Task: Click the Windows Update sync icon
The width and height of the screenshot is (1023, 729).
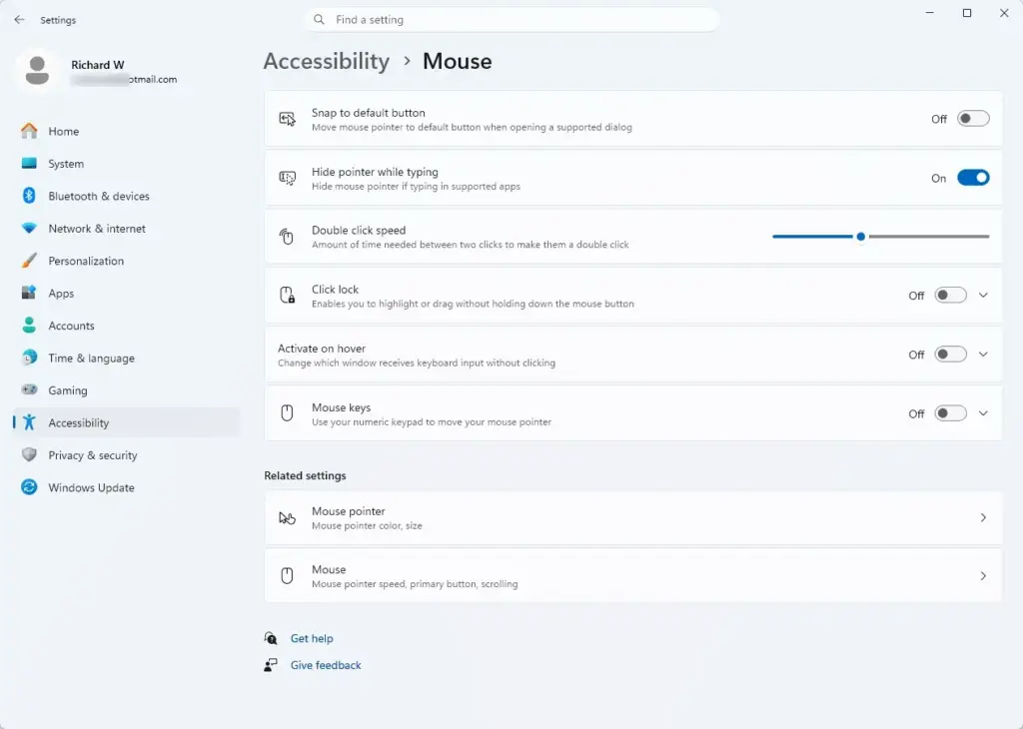Action: 29,487
